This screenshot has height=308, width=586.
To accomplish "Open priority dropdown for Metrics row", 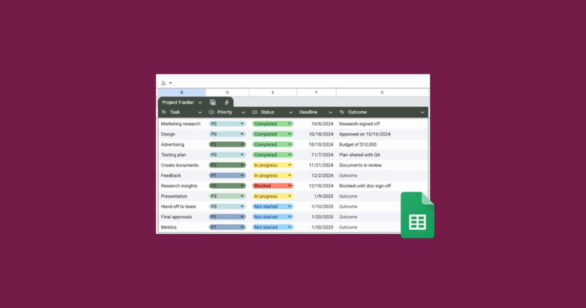I will 227,227.
